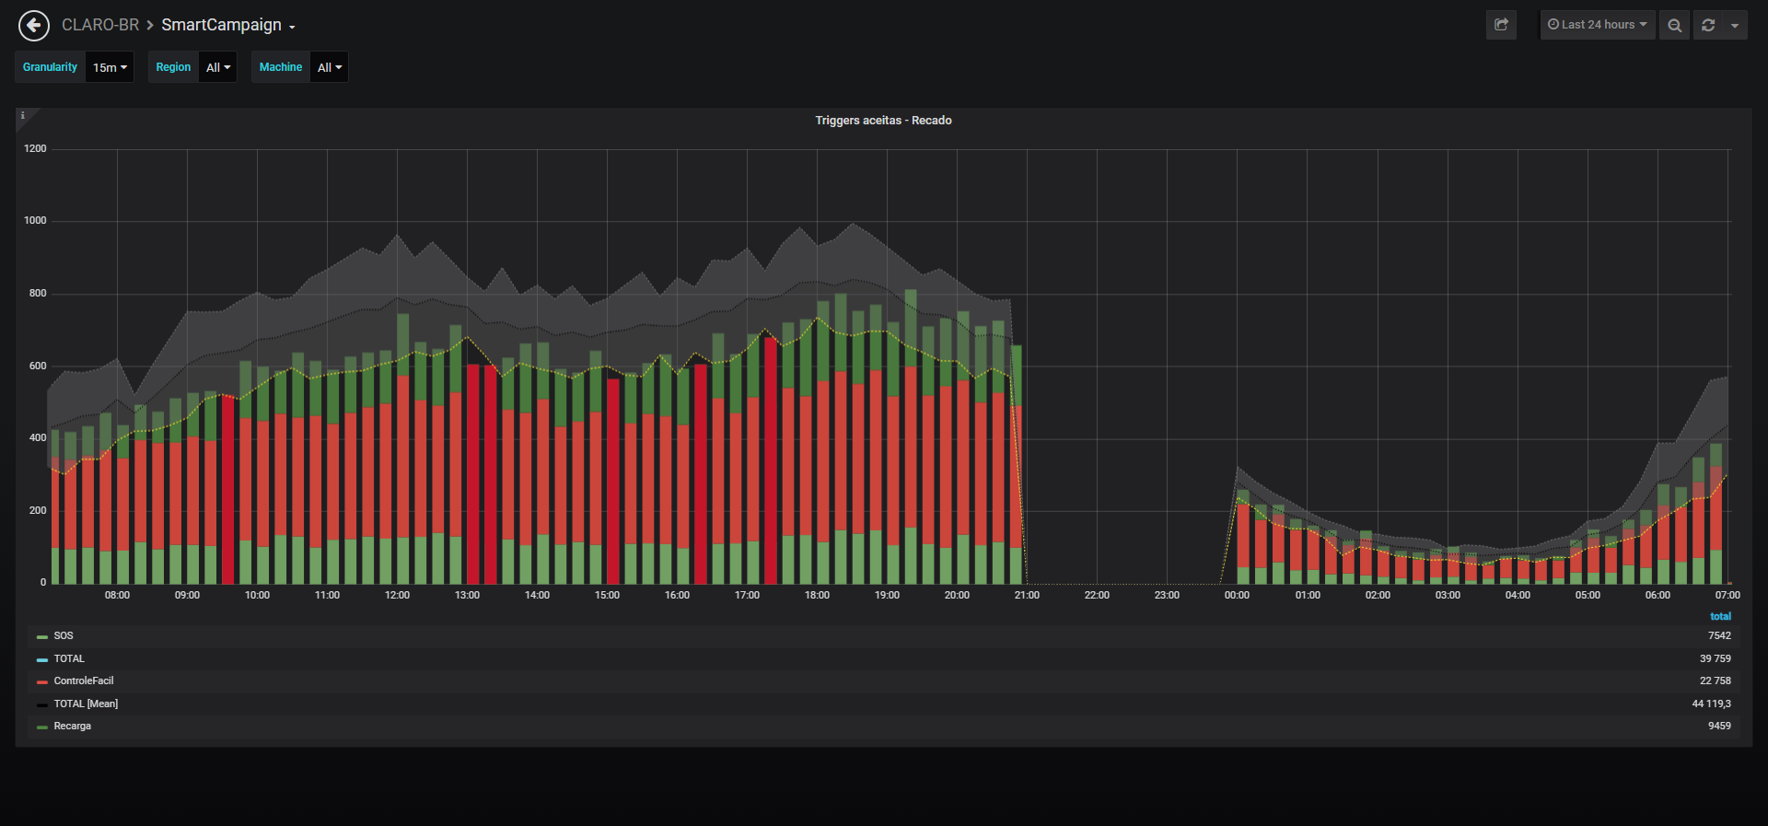Sort legend by the total column header
Image resolution: width=1768 pixels, height=826 pixels.
[1720, 617]
